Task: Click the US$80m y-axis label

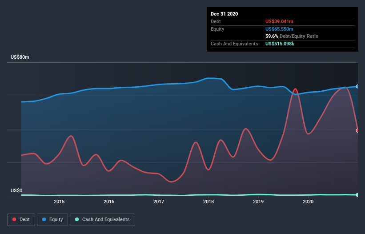Action: coord(20,57)
